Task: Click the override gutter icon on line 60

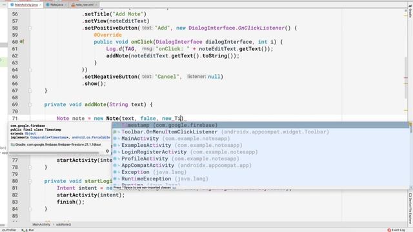Action: click(22, 41)
